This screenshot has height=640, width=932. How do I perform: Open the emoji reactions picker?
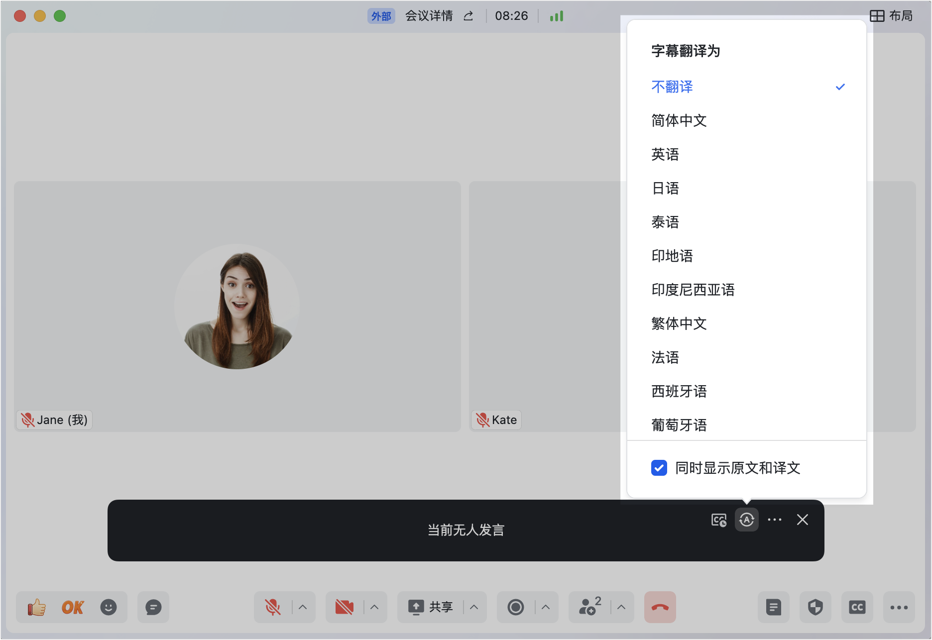[109, 607]
